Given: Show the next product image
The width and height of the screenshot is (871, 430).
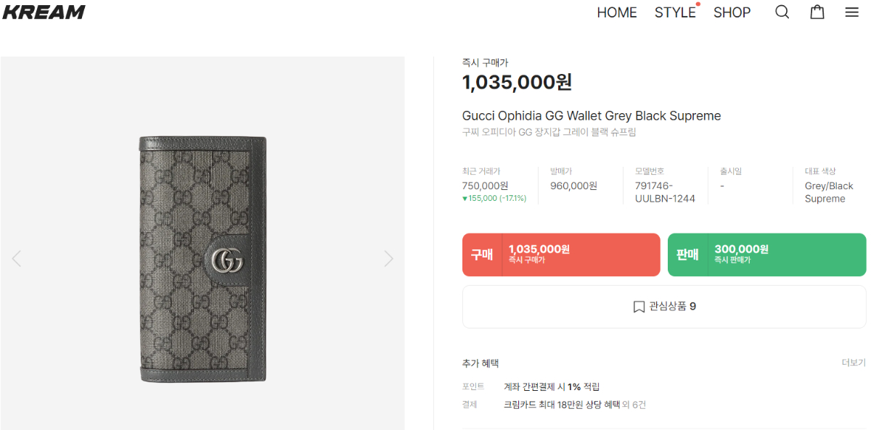Looking at the screenshot, I should 388,258.
